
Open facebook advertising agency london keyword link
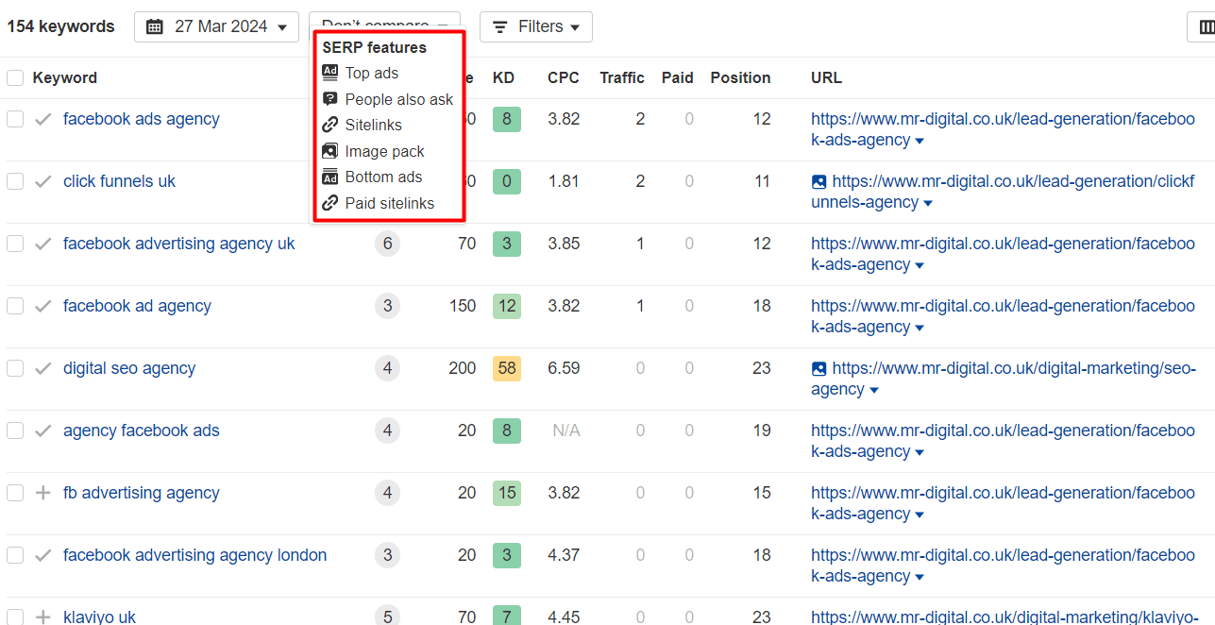click(x=194, y=555)
